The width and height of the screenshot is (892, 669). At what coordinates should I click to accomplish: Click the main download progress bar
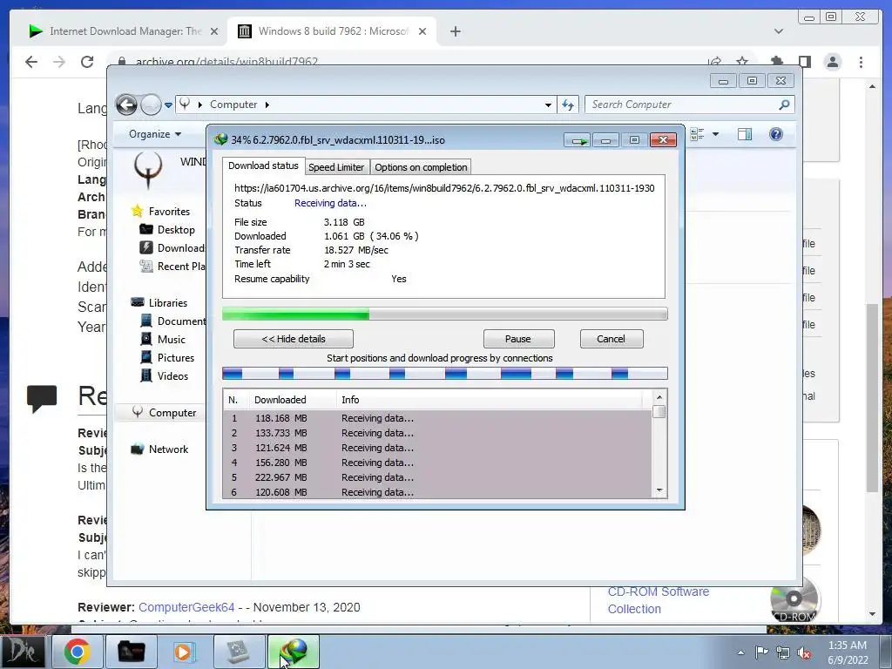pyautogui.click(x=445, y=314)
